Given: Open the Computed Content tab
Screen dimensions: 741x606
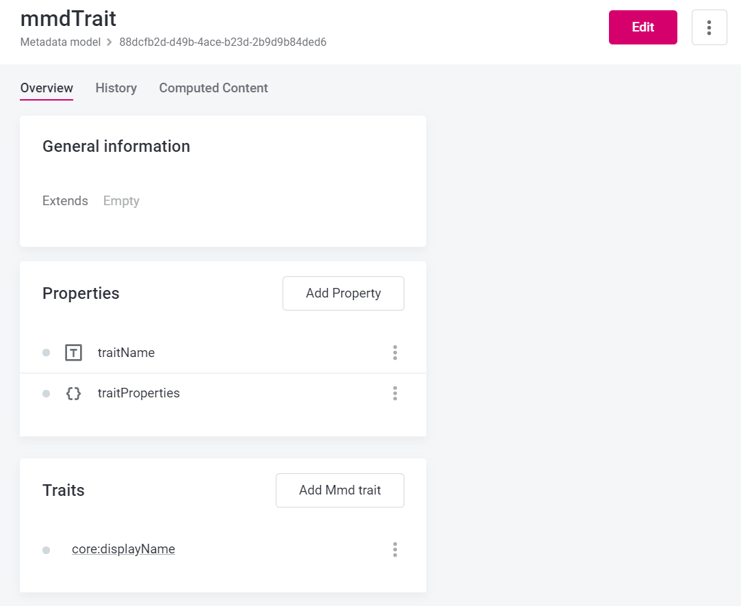Looking at the screenshot, I should pyautogui.click(x=213, y=88).
